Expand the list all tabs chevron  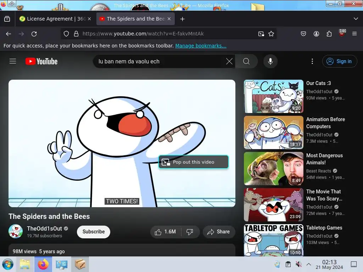356,19
